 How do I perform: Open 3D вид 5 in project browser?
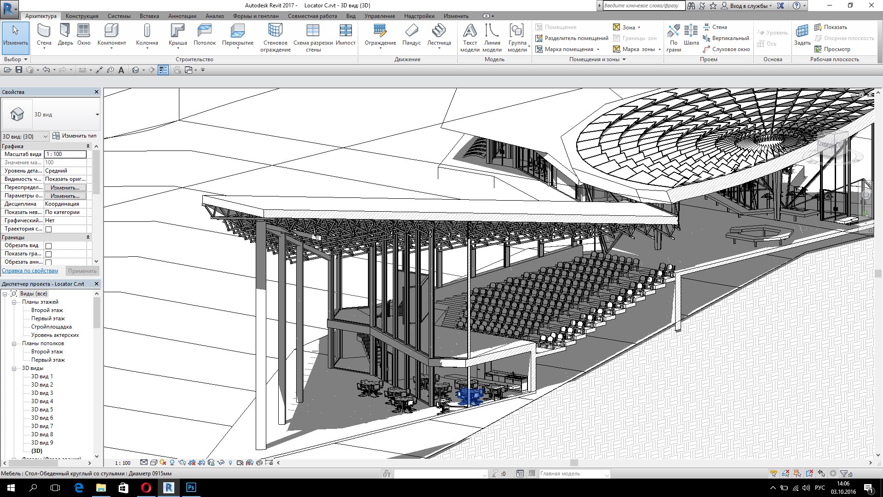point(42,410)
